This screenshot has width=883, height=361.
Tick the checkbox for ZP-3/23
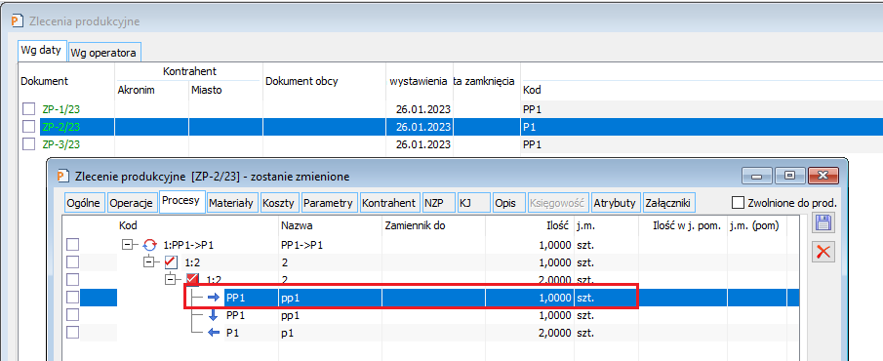(x=28, y=144)
